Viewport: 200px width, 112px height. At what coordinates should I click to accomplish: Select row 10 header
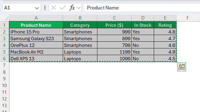(x=5, y=86)
